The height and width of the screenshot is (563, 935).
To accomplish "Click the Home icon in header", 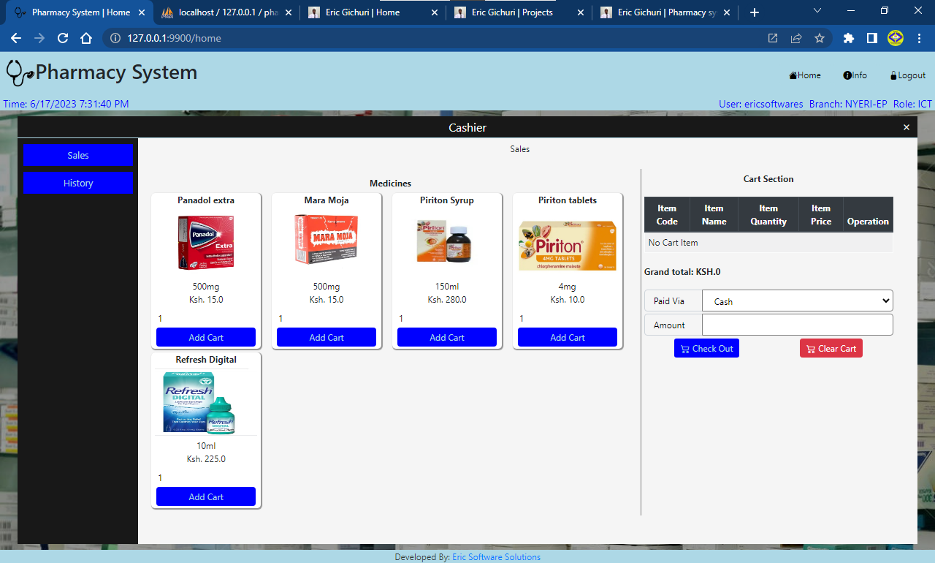I will point(793,75).
